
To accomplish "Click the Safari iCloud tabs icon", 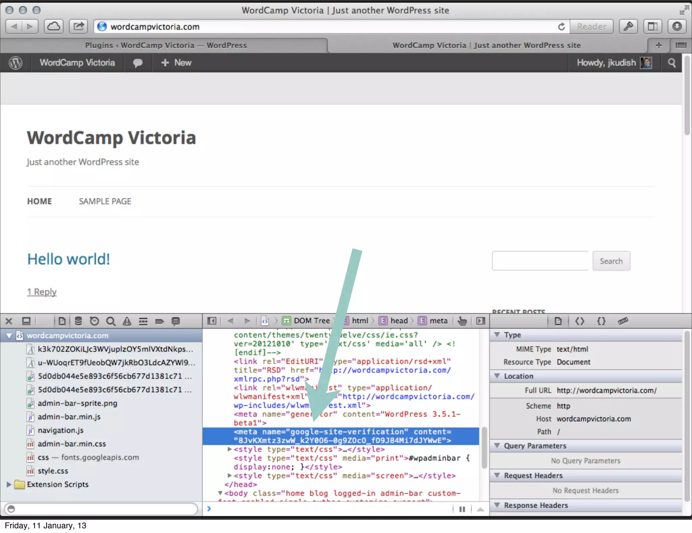I will pyautogui.click(x=54, y=26).
